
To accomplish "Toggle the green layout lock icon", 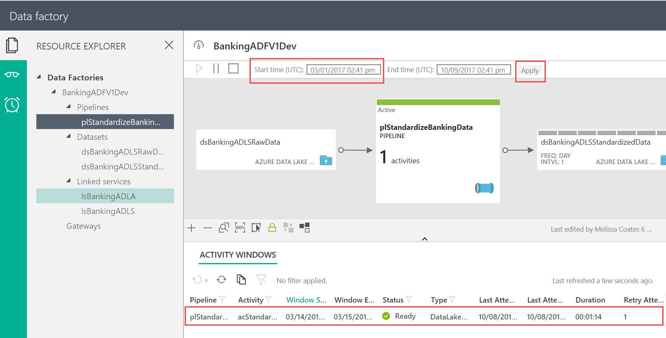I will coord(272,228).
